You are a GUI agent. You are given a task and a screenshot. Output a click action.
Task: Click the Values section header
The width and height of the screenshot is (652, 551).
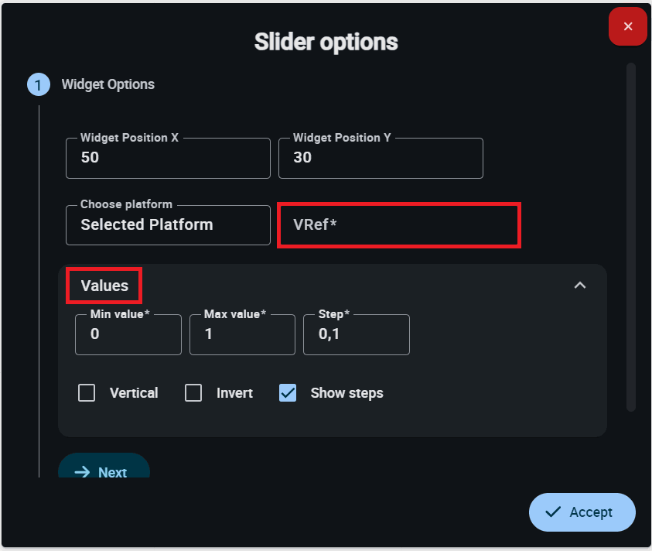104,286
